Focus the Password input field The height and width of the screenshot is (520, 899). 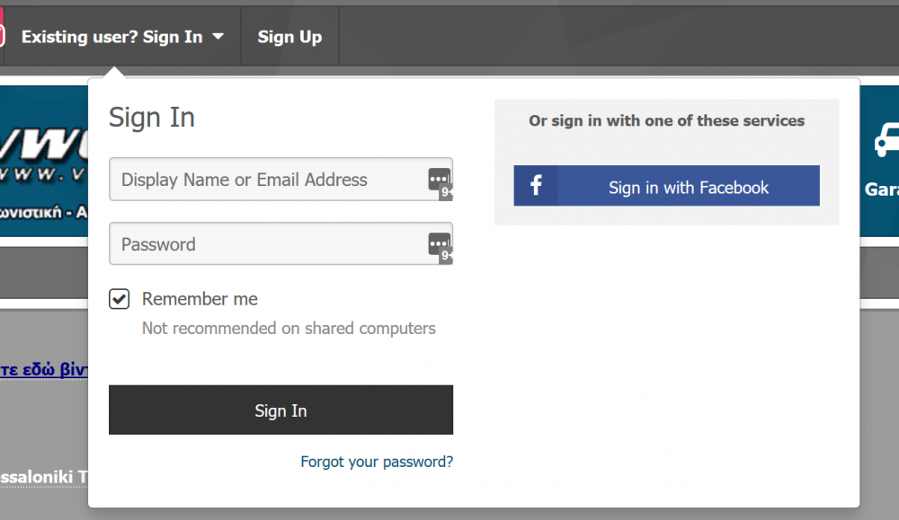click(280, 244)
